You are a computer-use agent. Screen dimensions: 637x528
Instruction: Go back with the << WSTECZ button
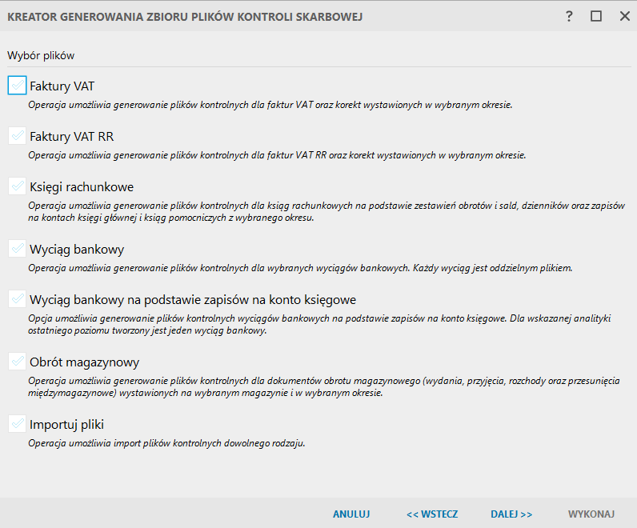[x=431, y=514]
